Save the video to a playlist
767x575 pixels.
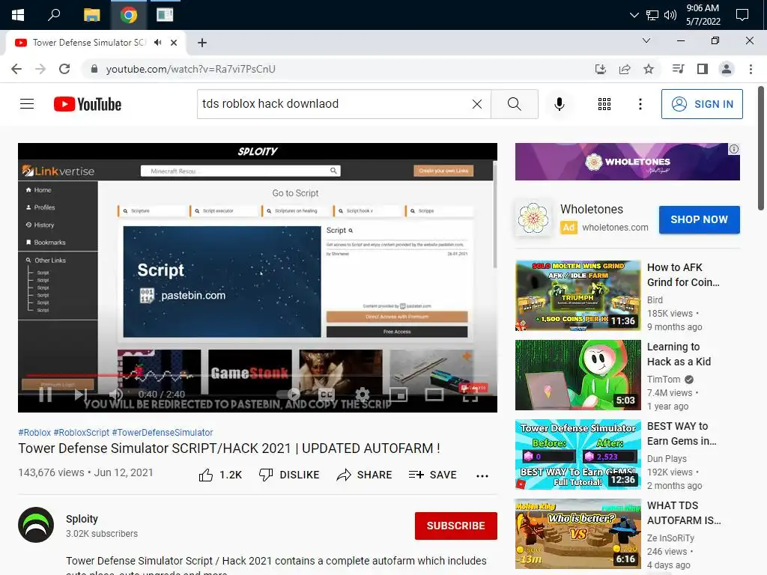(432, 475)
